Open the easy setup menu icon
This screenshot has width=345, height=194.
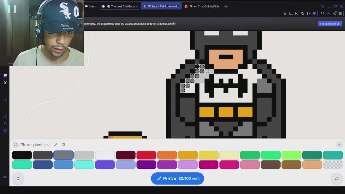tap(340, 13)
